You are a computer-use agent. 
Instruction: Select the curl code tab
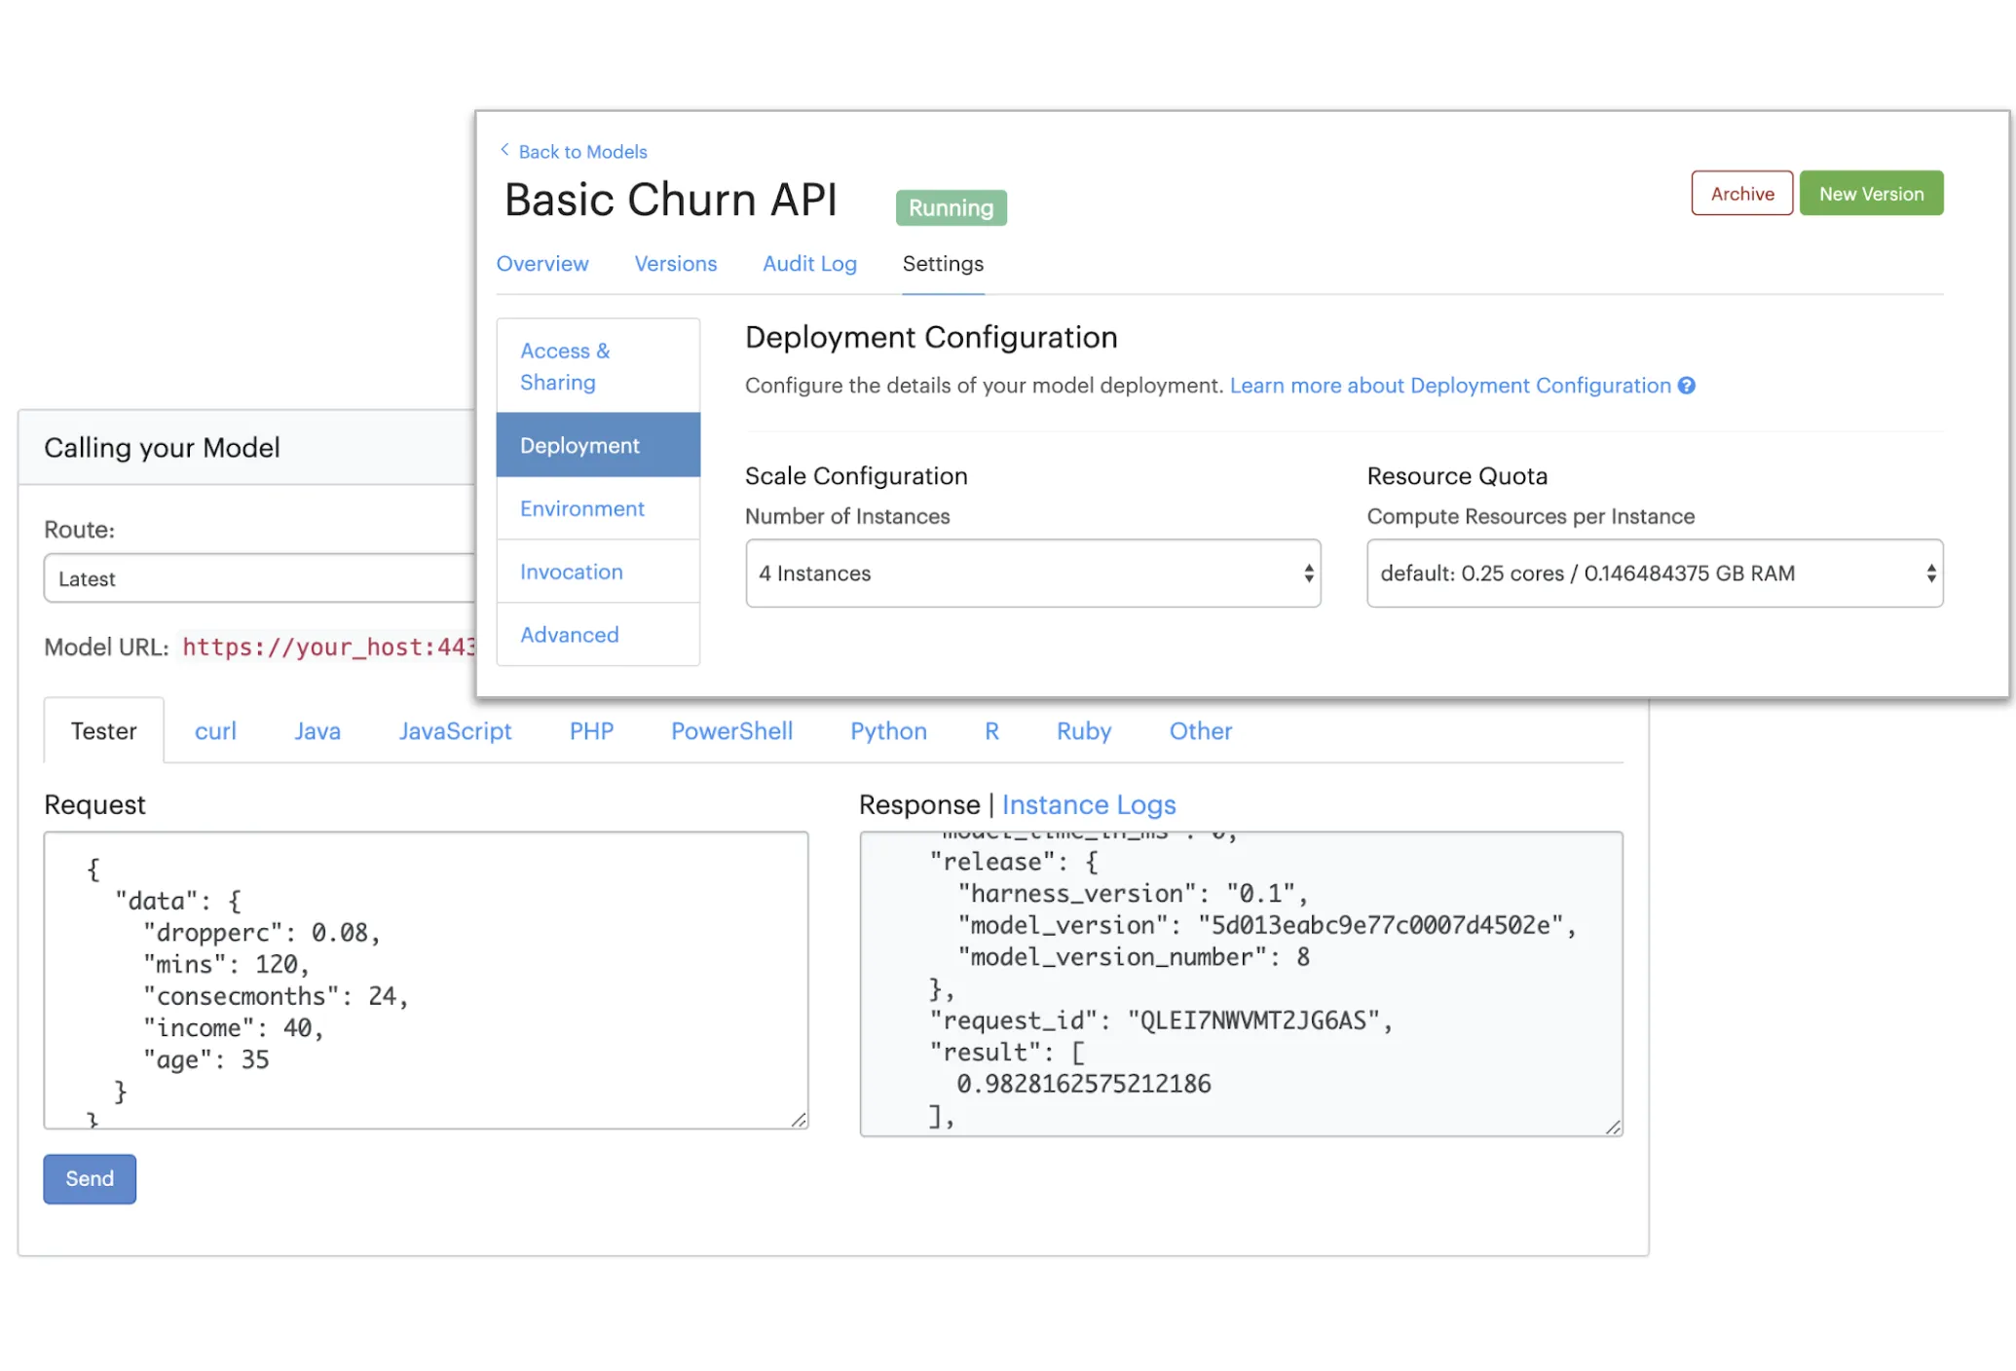coord(215,731)
